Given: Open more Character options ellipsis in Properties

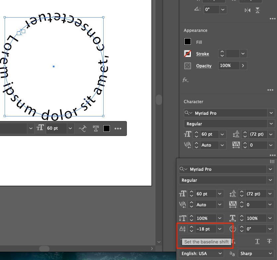Looking at the screenshot, I should tap(273, 156).
